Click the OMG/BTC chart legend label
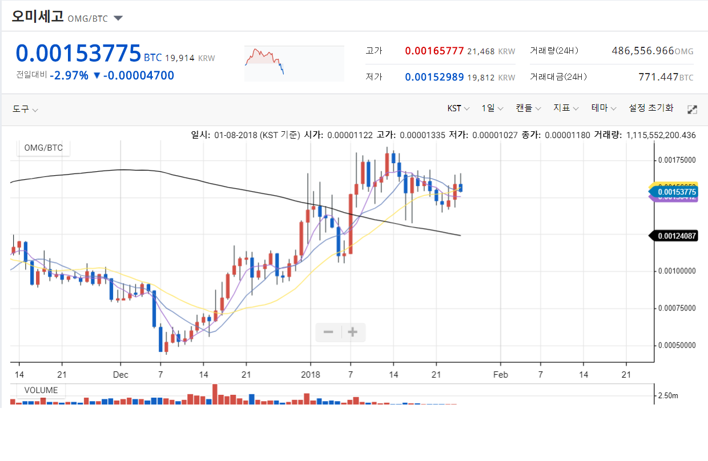Screen dimensions: 708x461 click(43, 148)
